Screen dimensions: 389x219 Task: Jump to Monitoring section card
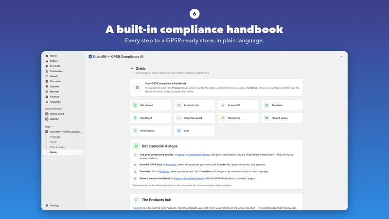[238, 118]
